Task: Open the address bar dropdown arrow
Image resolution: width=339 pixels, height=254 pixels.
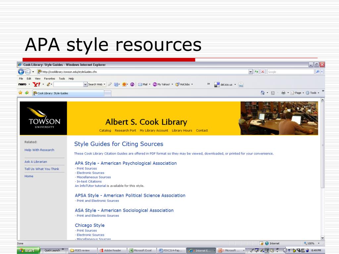Action: tap(251, 72)
